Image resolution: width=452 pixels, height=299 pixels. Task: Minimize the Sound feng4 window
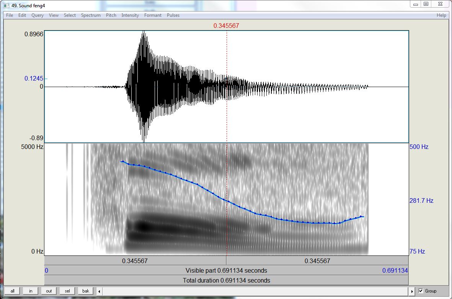416,4
